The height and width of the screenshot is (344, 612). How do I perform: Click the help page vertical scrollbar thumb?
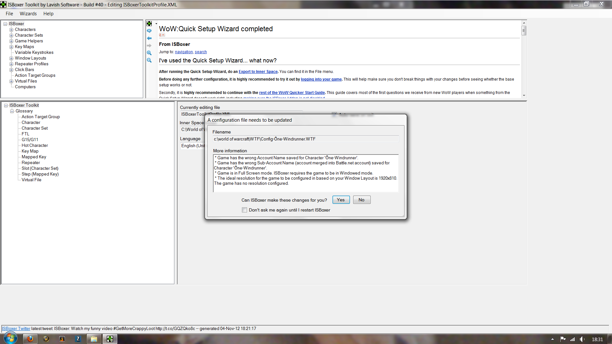pos(524,31)
